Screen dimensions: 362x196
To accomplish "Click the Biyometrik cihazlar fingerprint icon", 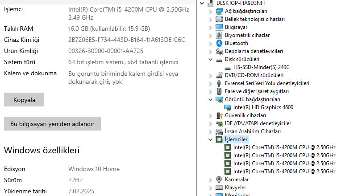I will [219, 35].
